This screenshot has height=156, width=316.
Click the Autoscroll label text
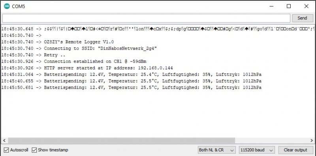[x=19, y=150]
